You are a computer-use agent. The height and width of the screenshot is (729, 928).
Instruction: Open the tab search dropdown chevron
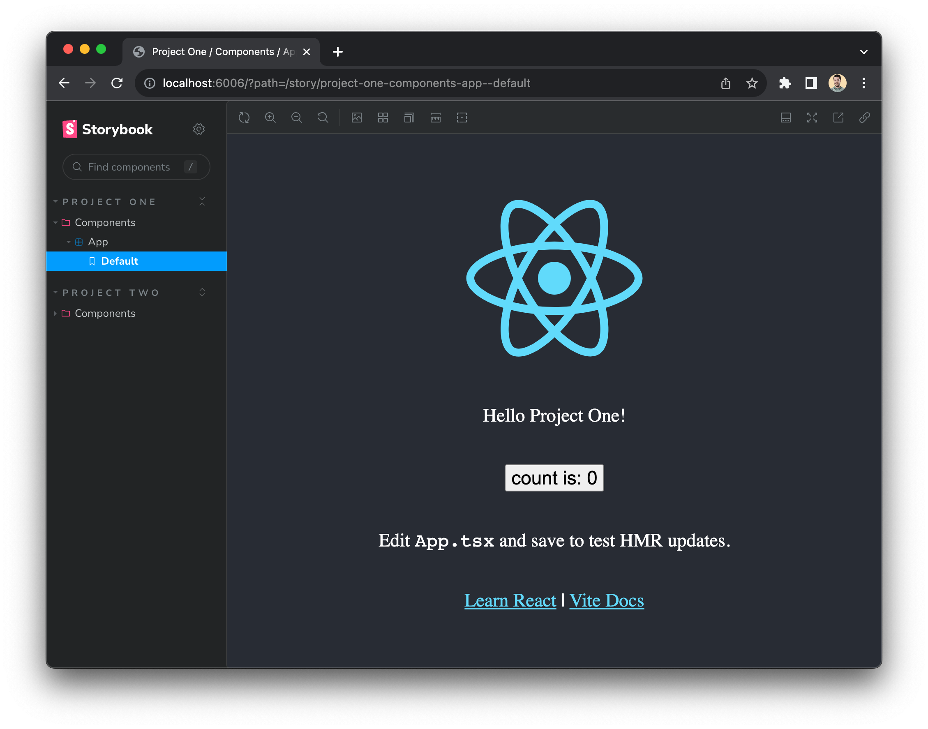coord(863,52)
